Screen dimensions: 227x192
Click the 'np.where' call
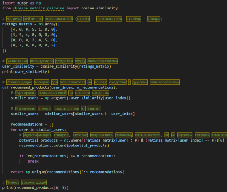pyautogui.click(x=73, y=140)
